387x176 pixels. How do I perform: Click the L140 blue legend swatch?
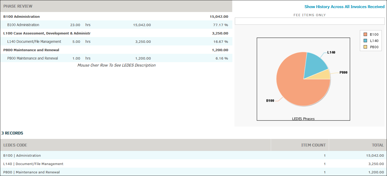(365, 41)
